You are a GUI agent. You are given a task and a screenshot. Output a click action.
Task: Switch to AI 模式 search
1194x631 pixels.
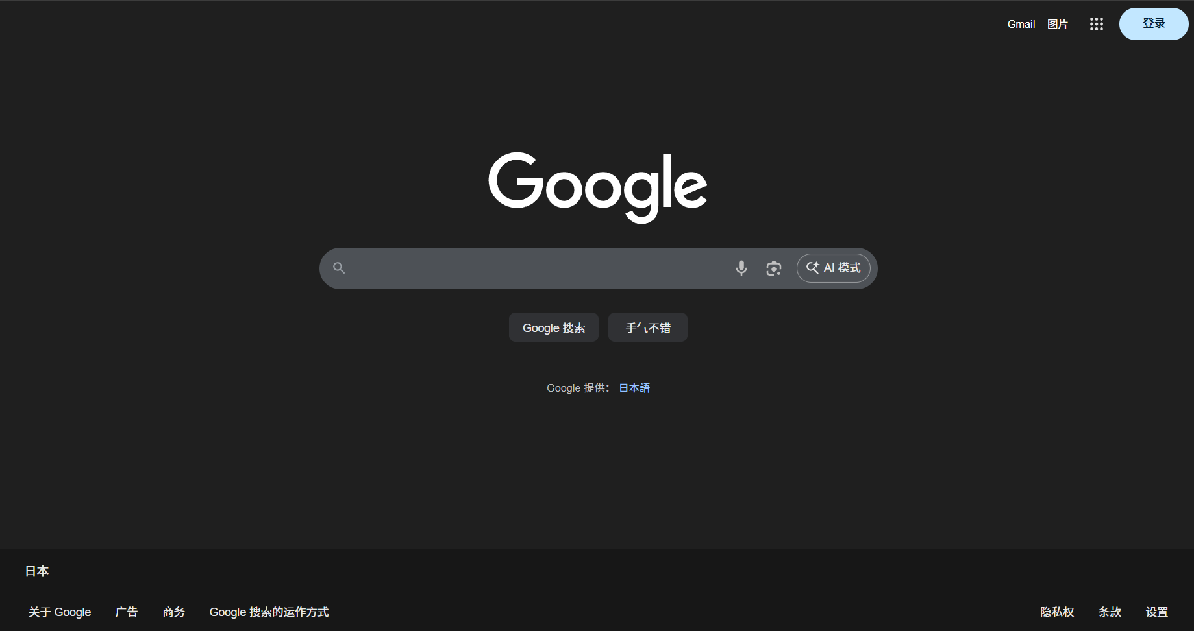pyautogui.click(x=833, y=268)
